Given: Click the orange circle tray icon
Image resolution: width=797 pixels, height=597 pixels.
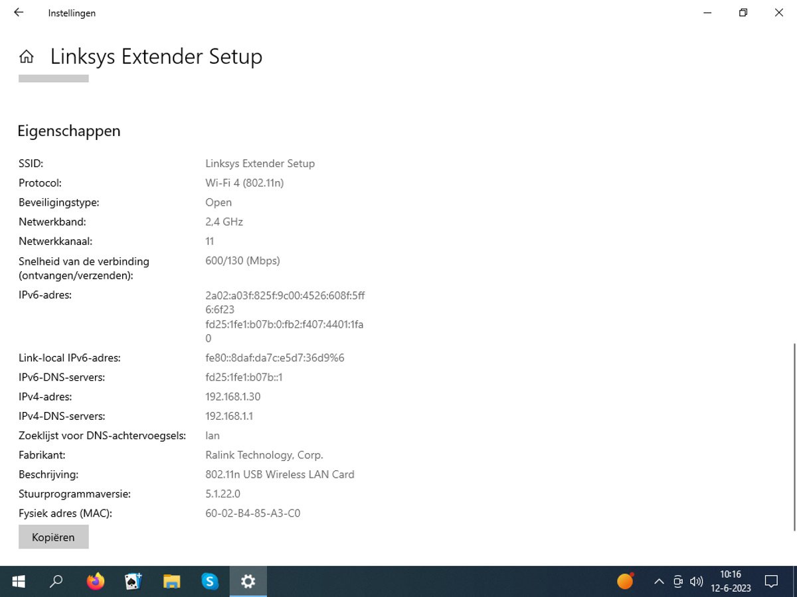Looking at the screenshot, I should [x=626, y=581].
